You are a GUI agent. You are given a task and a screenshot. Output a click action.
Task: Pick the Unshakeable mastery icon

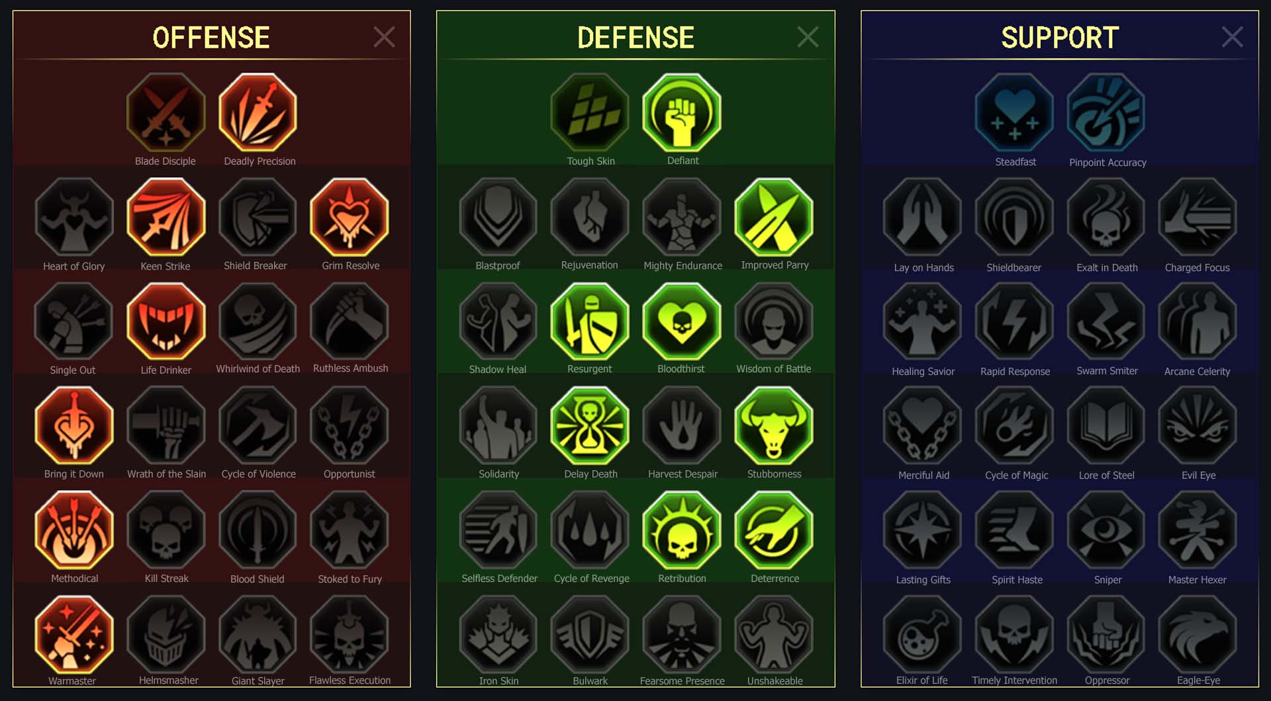click(x=774, y=634)
